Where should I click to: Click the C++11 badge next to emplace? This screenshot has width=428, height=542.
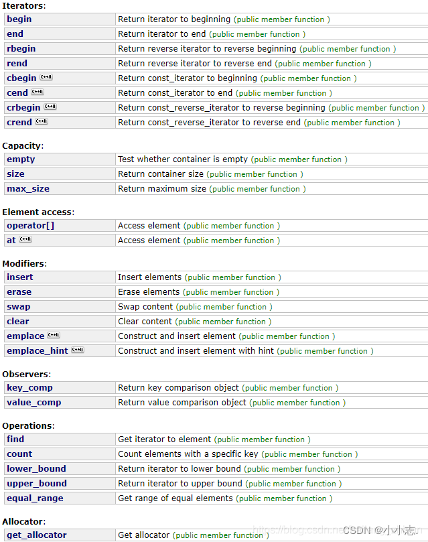(54, 335)
